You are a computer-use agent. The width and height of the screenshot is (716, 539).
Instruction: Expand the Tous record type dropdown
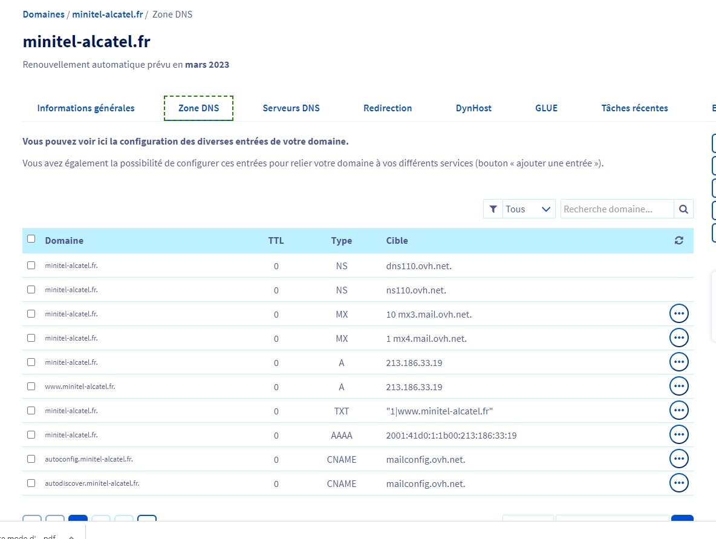(529, 209)
